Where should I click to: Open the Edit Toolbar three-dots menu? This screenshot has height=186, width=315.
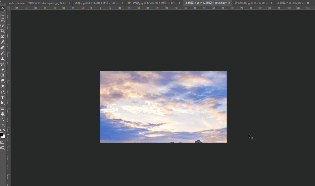click(2, 125)
